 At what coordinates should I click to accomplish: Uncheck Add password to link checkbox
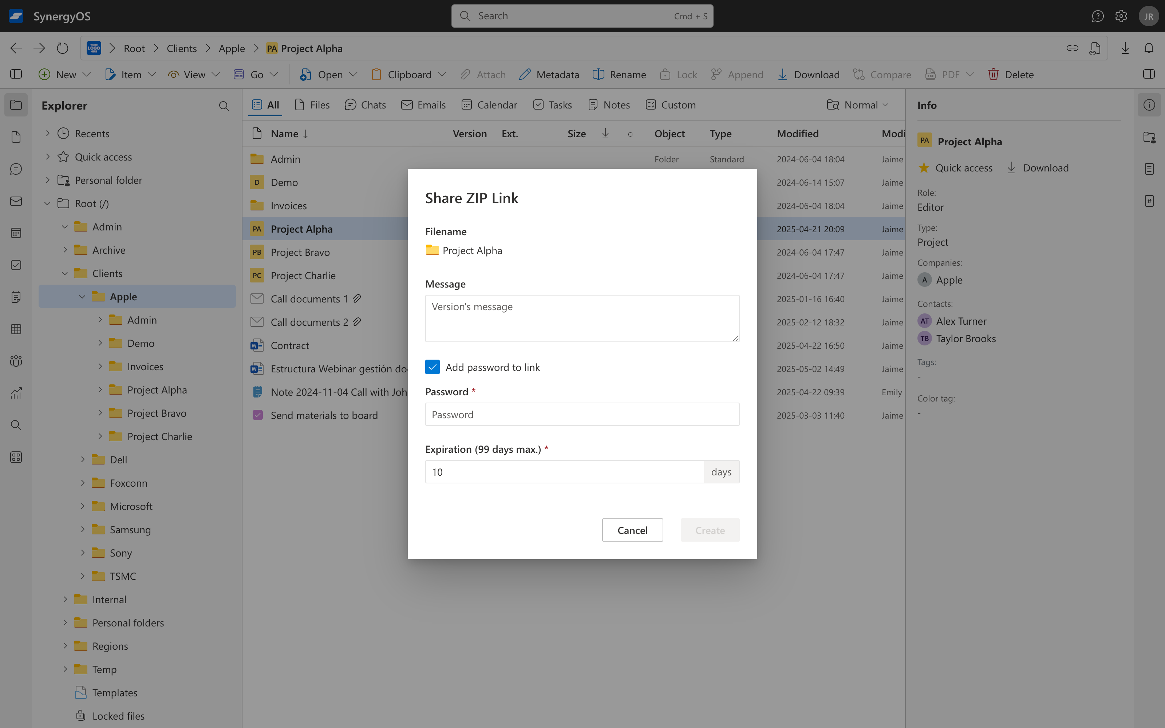432,367
